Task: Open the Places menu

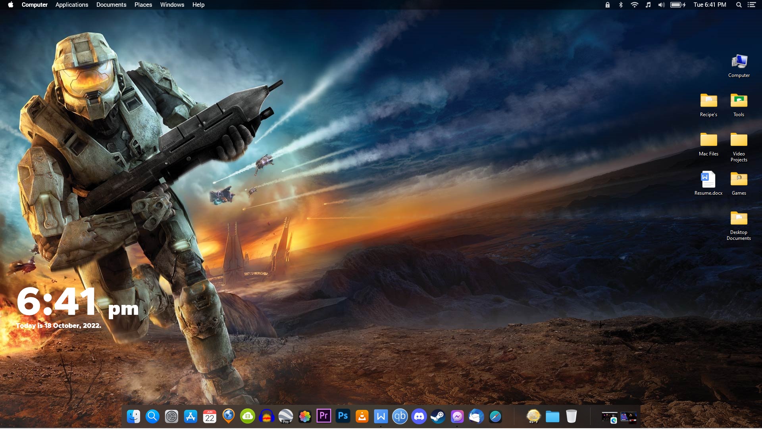Action: click(143, 5)
